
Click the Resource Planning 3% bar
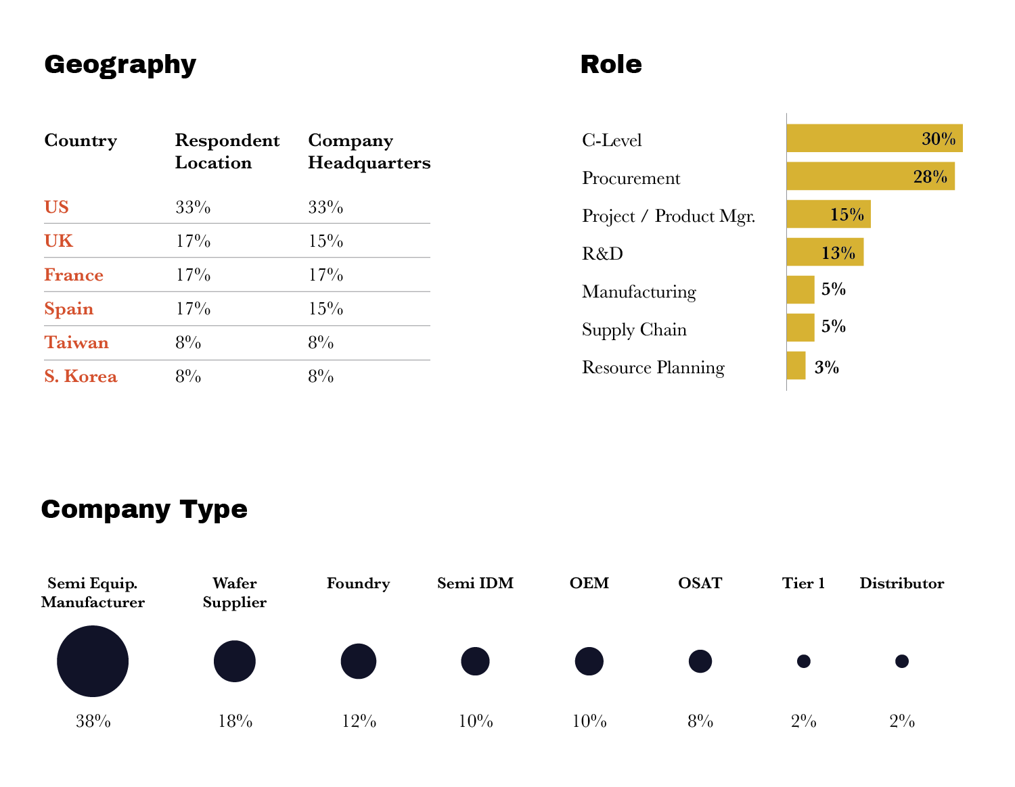click(x=796, y=366)
